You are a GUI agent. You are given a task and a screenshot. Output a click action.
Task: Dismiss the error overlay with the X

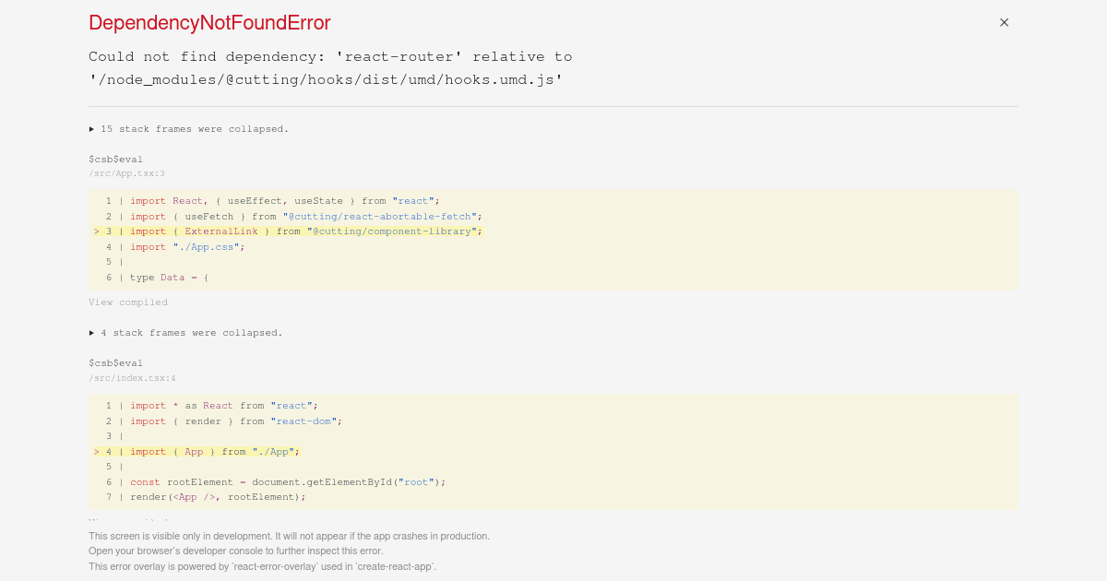click(1004, 22)
